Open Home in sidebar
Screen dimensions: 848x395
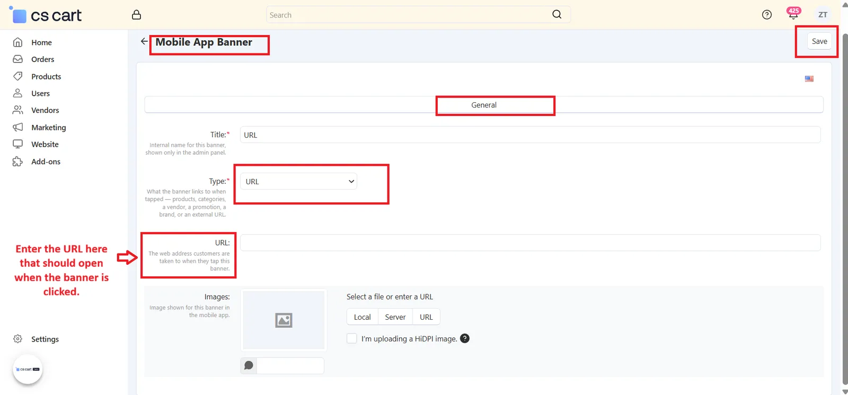(x=41, y=42)
